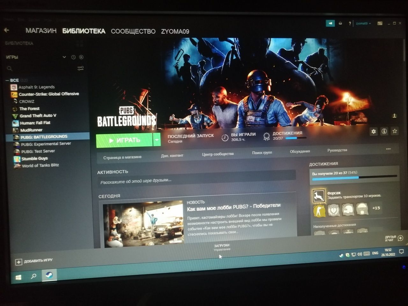Add PUBG to favorites star icon

point(395,131)
